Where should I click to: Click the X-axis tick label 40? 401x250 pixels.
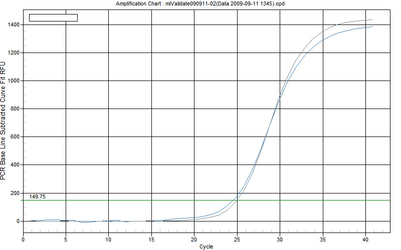(x=365, y=239)
